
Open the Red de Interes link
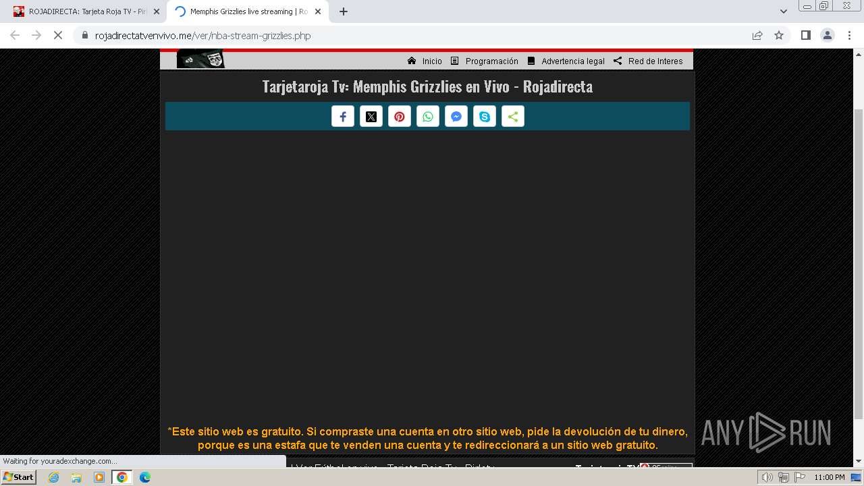pos(648,61)
